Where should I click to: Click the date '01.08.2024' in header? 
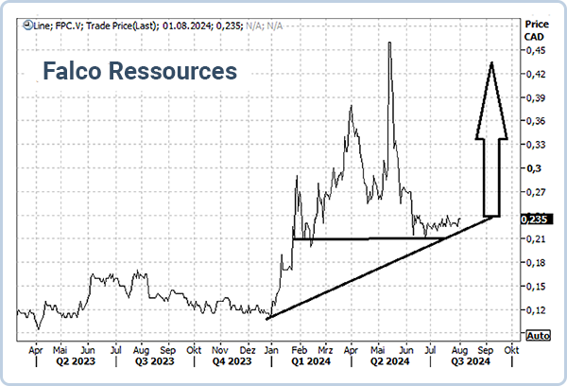coord(186,26)
